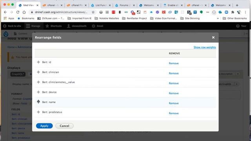Viewport: 251px width, 141px height.
Task: Switch to the Enable sh tab
Action: pyautogui.click(x=173, y=5)
